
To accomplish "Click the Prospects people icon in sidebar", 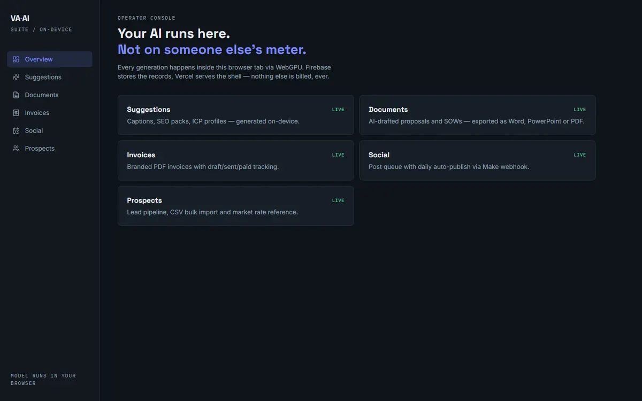I will pos(16,149).
